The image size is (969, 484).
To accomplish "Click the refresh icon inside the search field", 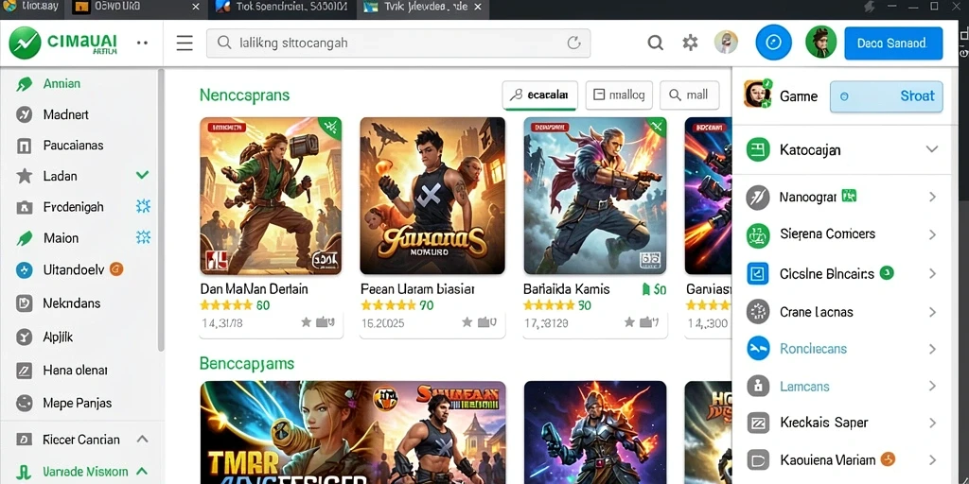I will 574,43.
